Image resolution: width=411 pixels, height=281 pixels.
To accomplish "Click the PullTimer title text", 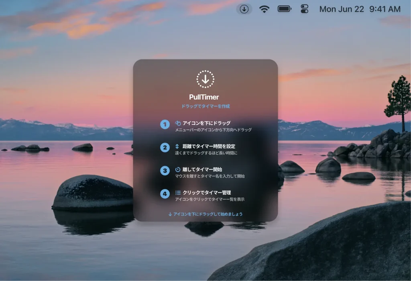I will click(x=205, y=97).
